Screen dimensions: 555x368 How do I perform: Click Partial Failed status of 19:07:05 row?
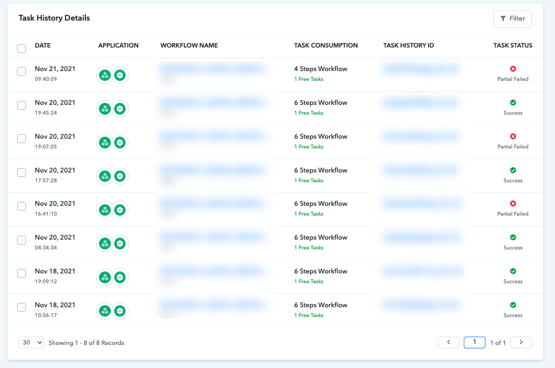tap(513, 147)
